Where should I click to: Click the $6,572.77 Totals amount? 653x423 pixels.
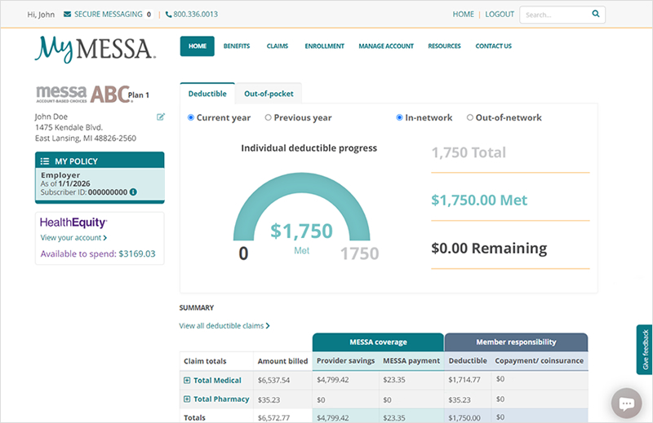pos(273,417)
